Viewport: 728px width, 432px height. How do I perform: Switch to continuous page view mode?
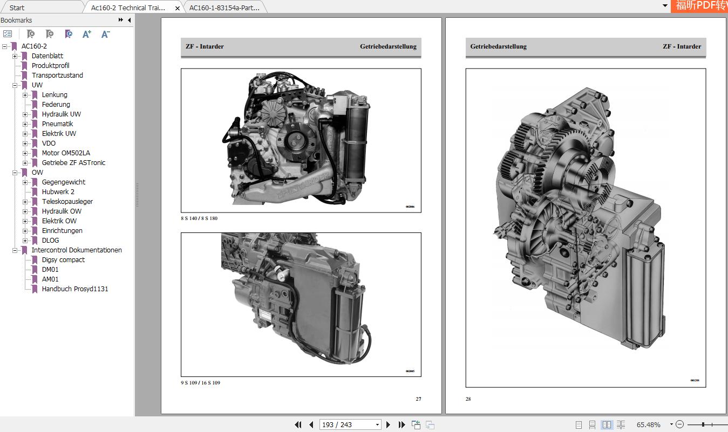pos(592,424)
